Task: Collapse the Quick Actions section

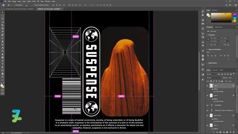Action: pos(207,63)
